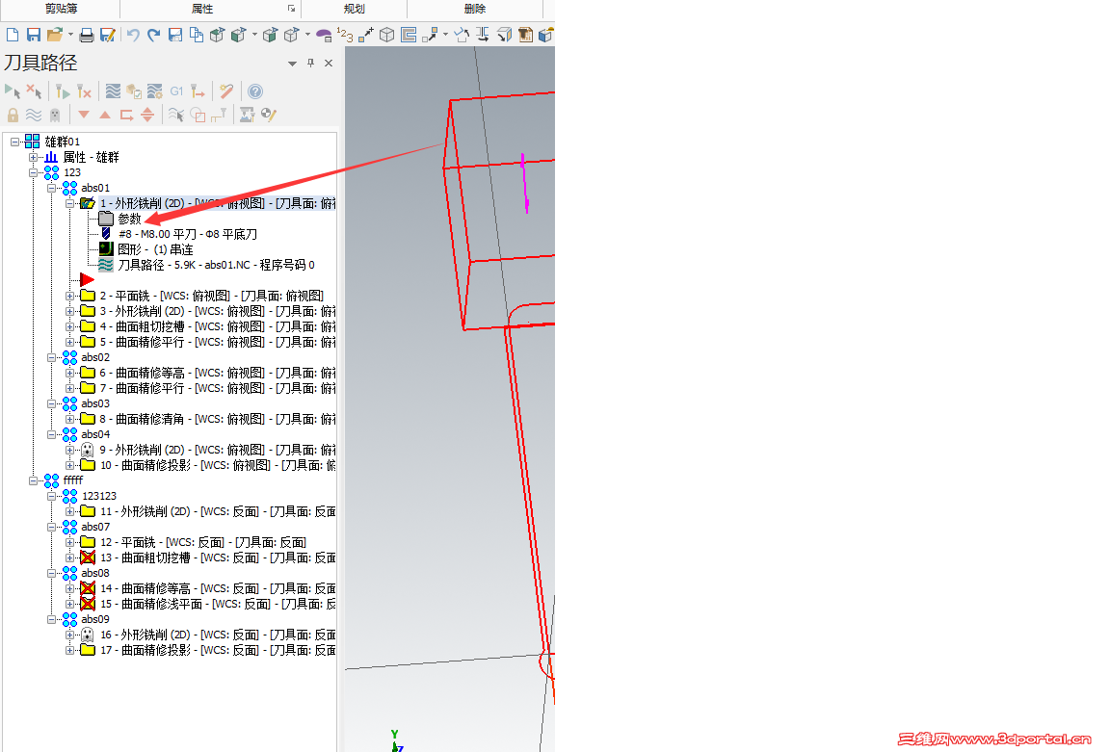
Task: Open Toolpaths manager help
Action: pyautogui.click(x=255, y=91)
